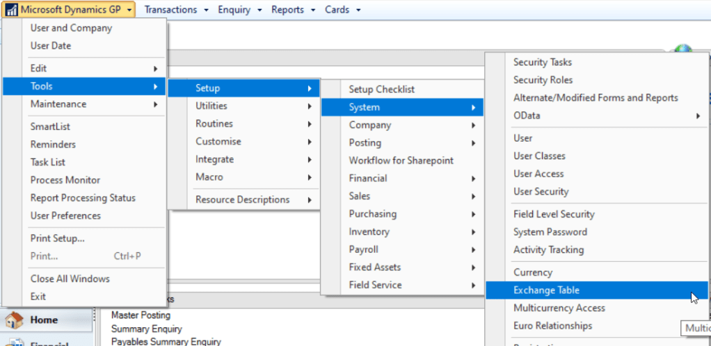Expand the Resource Descriptions submenu
Viewport: 711px width, 346px height.
point(243,199)
